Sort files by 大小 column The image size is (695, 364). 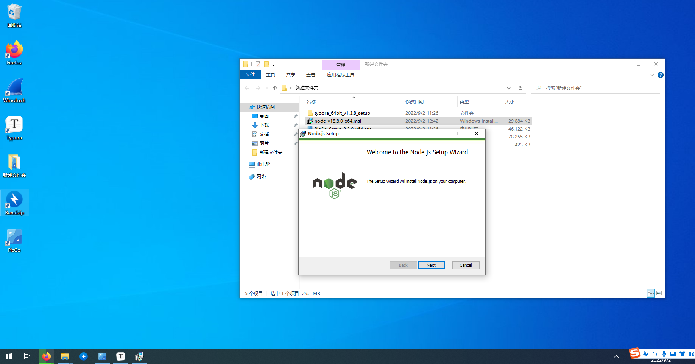click(x=510, y=101)
